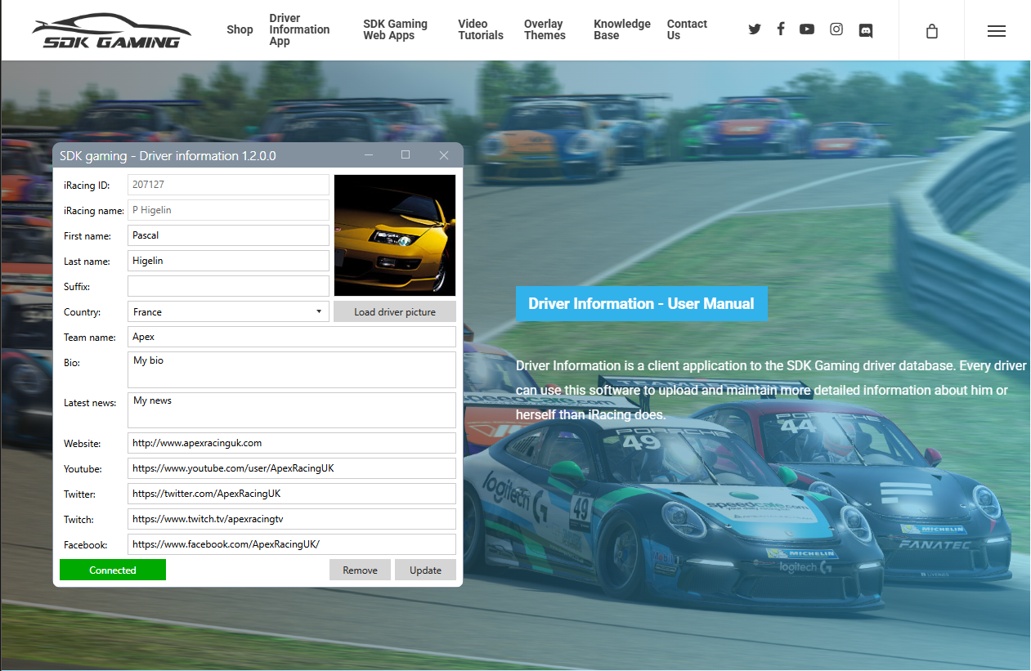
Task: Click the Twitch URL field
Action: (292, 519)
